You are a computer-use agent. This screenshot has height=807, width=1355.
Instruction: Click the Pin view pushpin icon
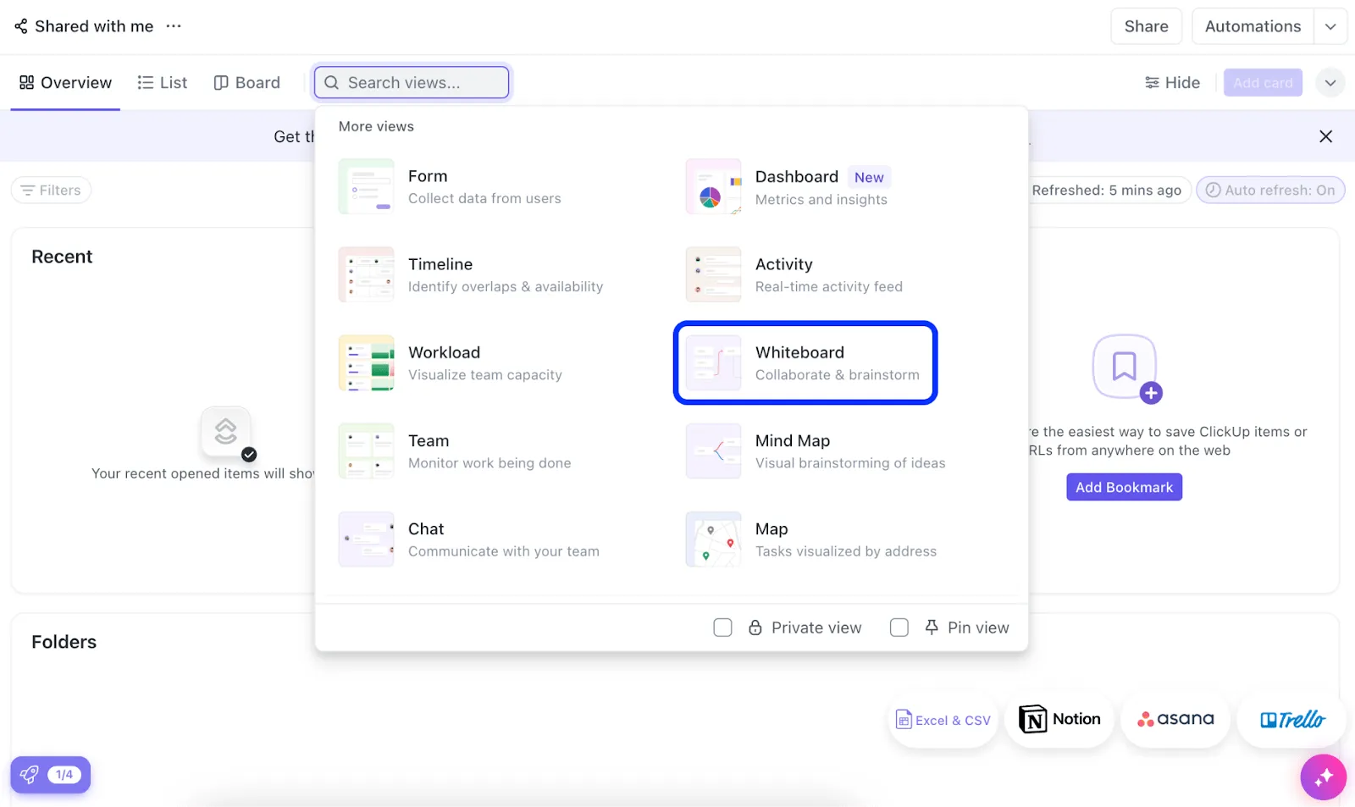point(932,627)
